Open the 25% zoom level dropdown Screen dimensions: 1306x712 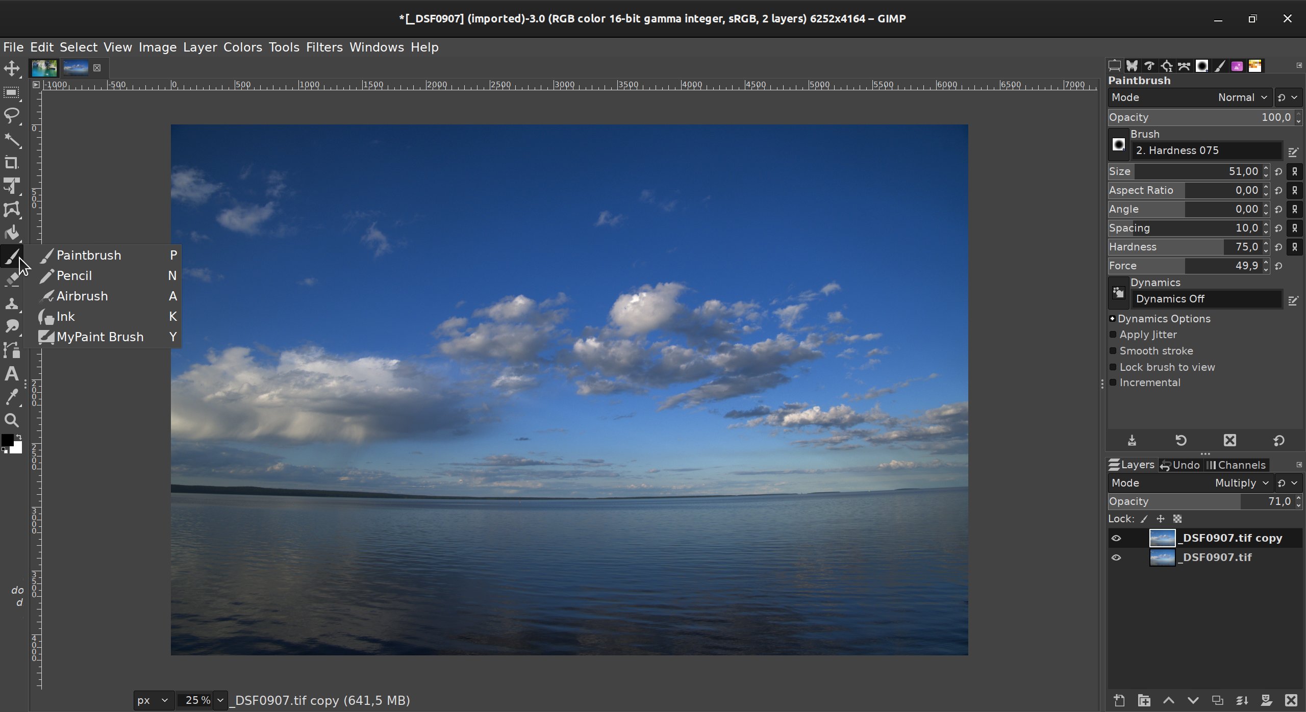[x=220, y=700]
